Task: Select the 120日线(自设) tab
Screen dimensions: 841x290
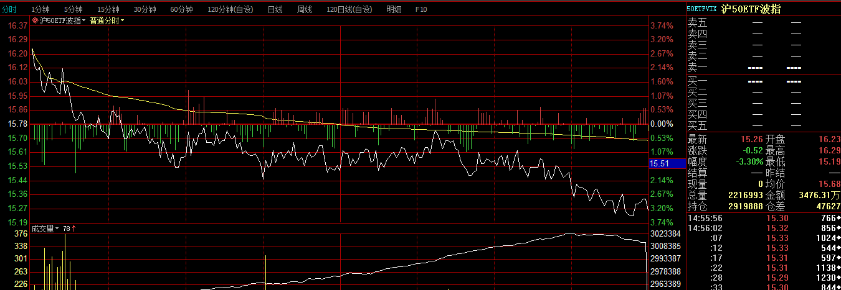Action: pos(350,9)
